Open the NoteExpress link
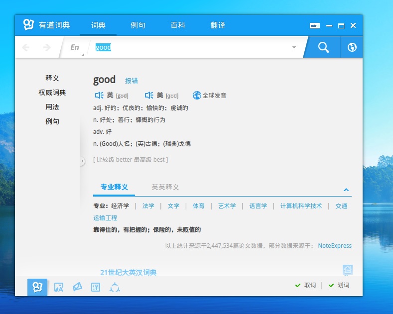 (x=335, y=246)
